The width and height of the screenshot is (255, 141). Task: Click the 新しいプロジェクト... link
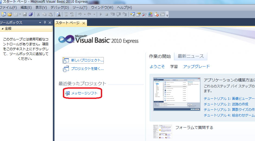click(x=87, y=60)
